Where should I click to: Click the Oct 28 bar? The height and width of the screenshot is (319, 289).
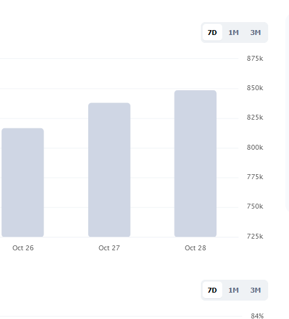coord(195,163)
